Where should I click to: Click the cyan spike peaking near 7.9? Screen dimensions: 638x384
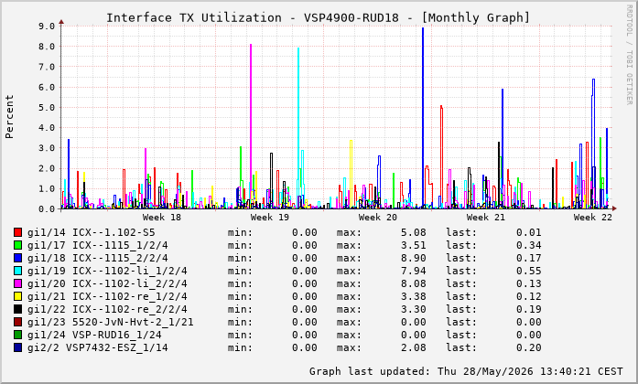pos(298,128)
